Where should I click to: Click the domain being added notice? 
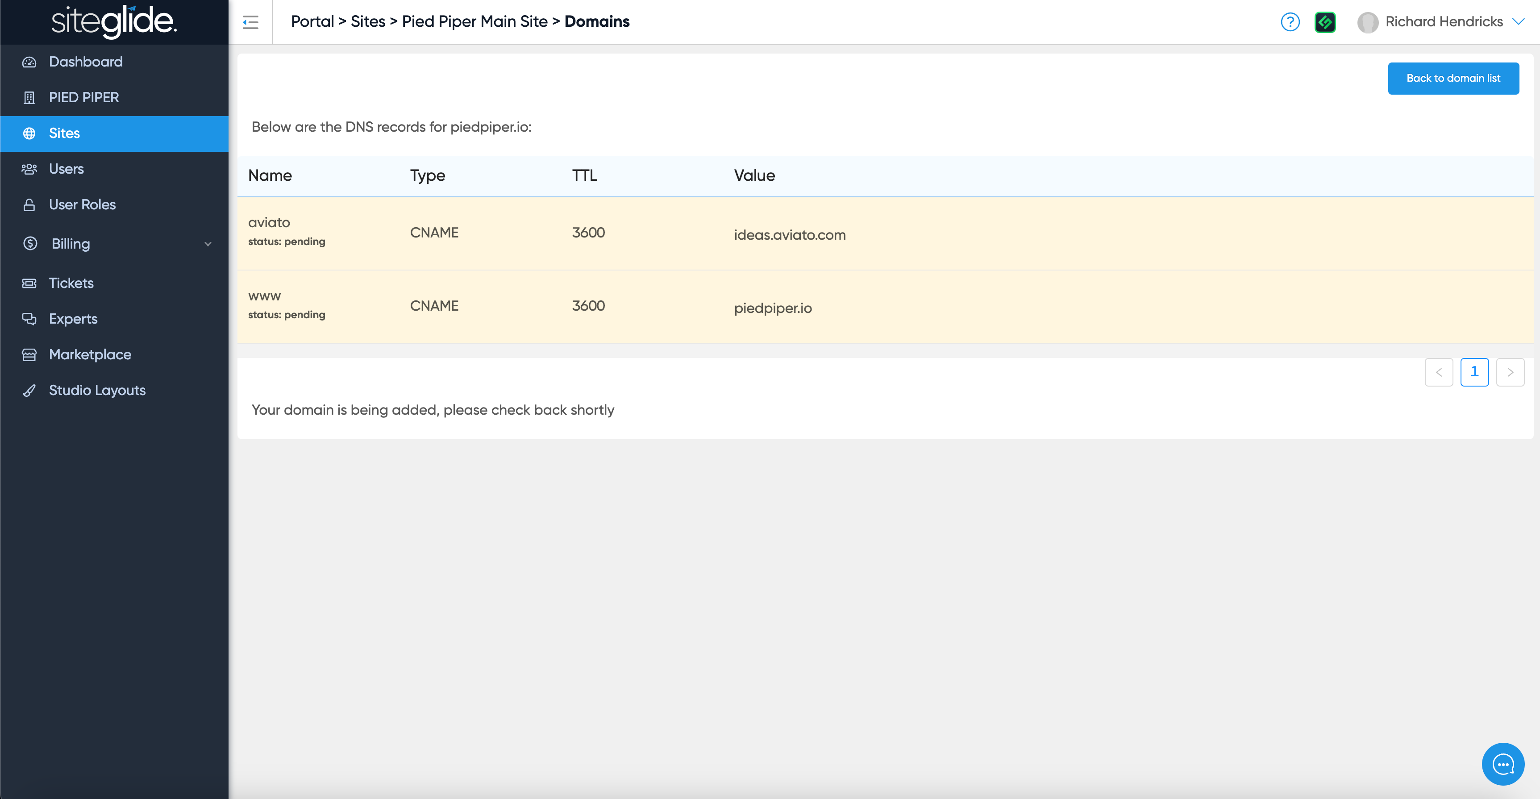(433, 411)
